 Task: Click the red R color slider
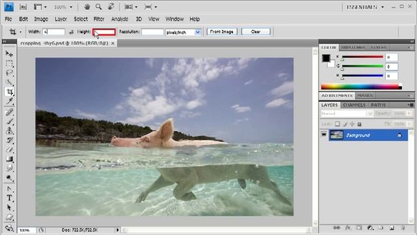click(x=363, y=57)
